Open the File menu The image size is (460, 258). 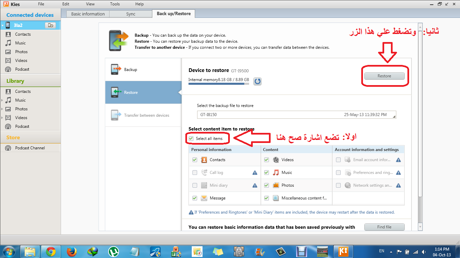click(41, 4)
